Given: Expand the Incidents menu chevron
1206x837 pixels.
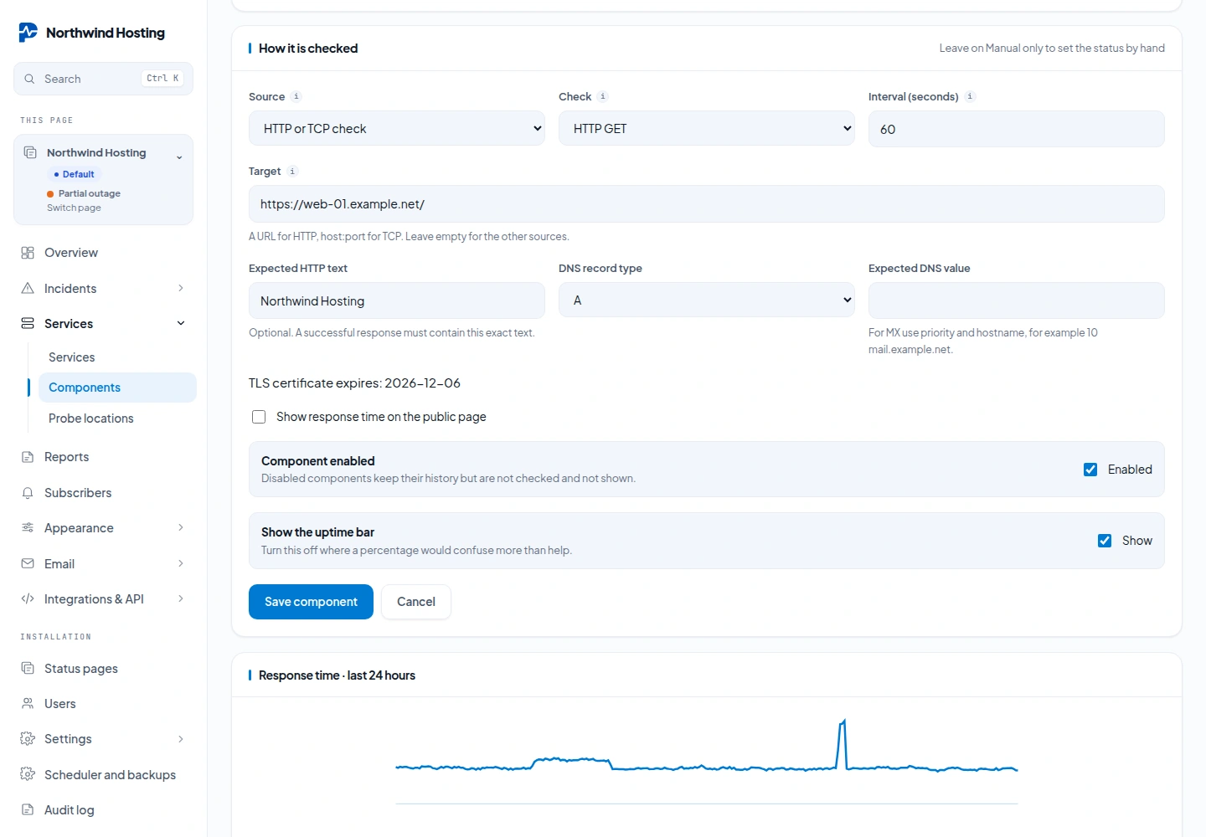Looking at the screenshot, I should coord(181,288).
